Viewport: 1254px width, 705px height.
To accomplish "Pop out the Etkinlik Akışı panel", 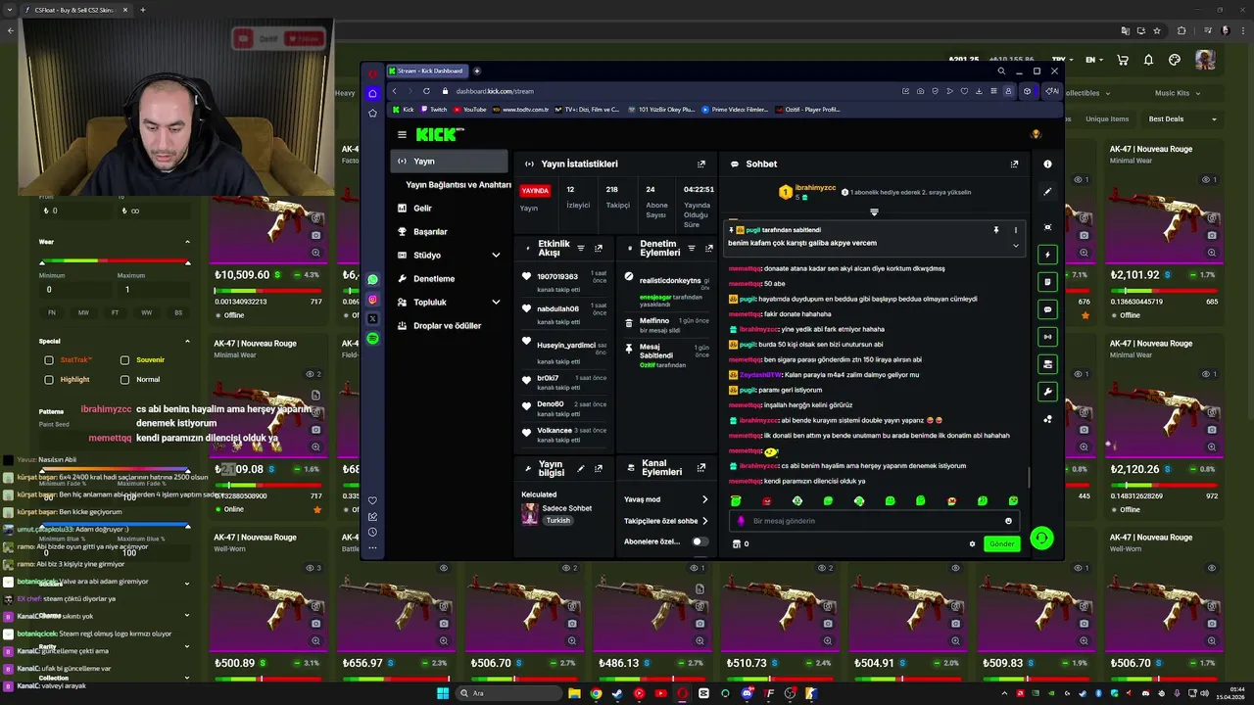I will click(599, 249).
